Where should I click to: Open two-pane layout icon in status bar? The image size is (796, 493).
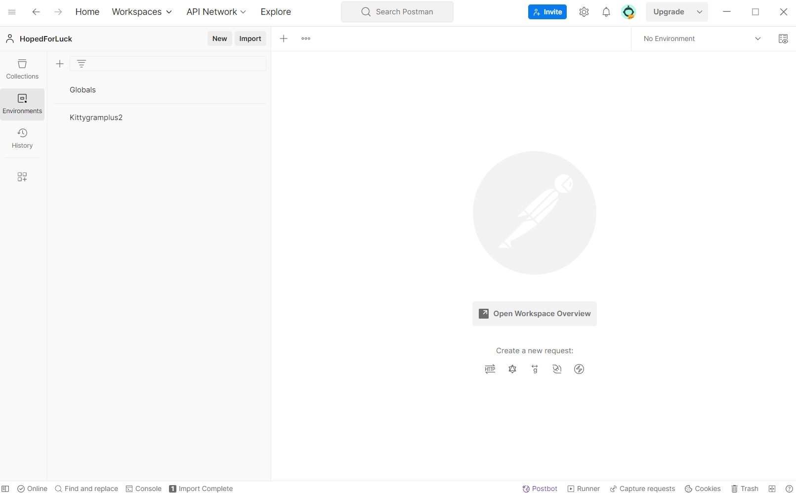[x=772, y=489]
